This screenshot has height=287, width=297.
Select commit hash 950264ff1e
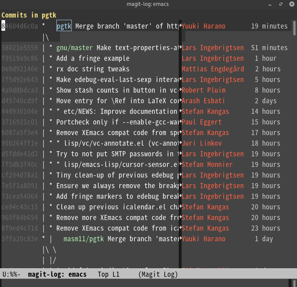coord(20,143)
